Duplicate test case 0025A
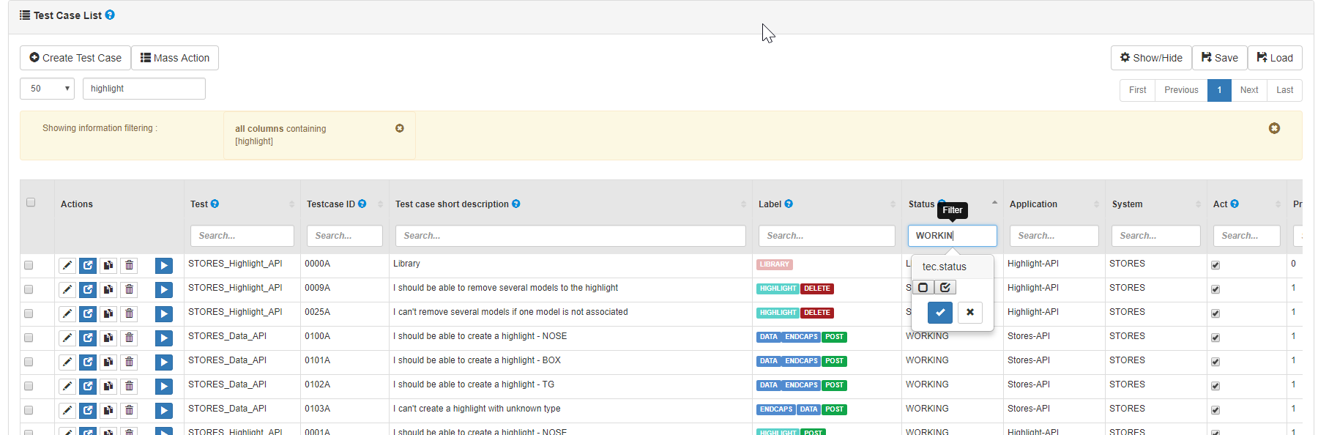 (x=108, y=313)
